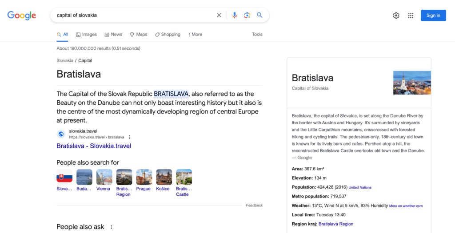Open Settings gear icon
The image size is (455, 233).
(x=396, y=16)
